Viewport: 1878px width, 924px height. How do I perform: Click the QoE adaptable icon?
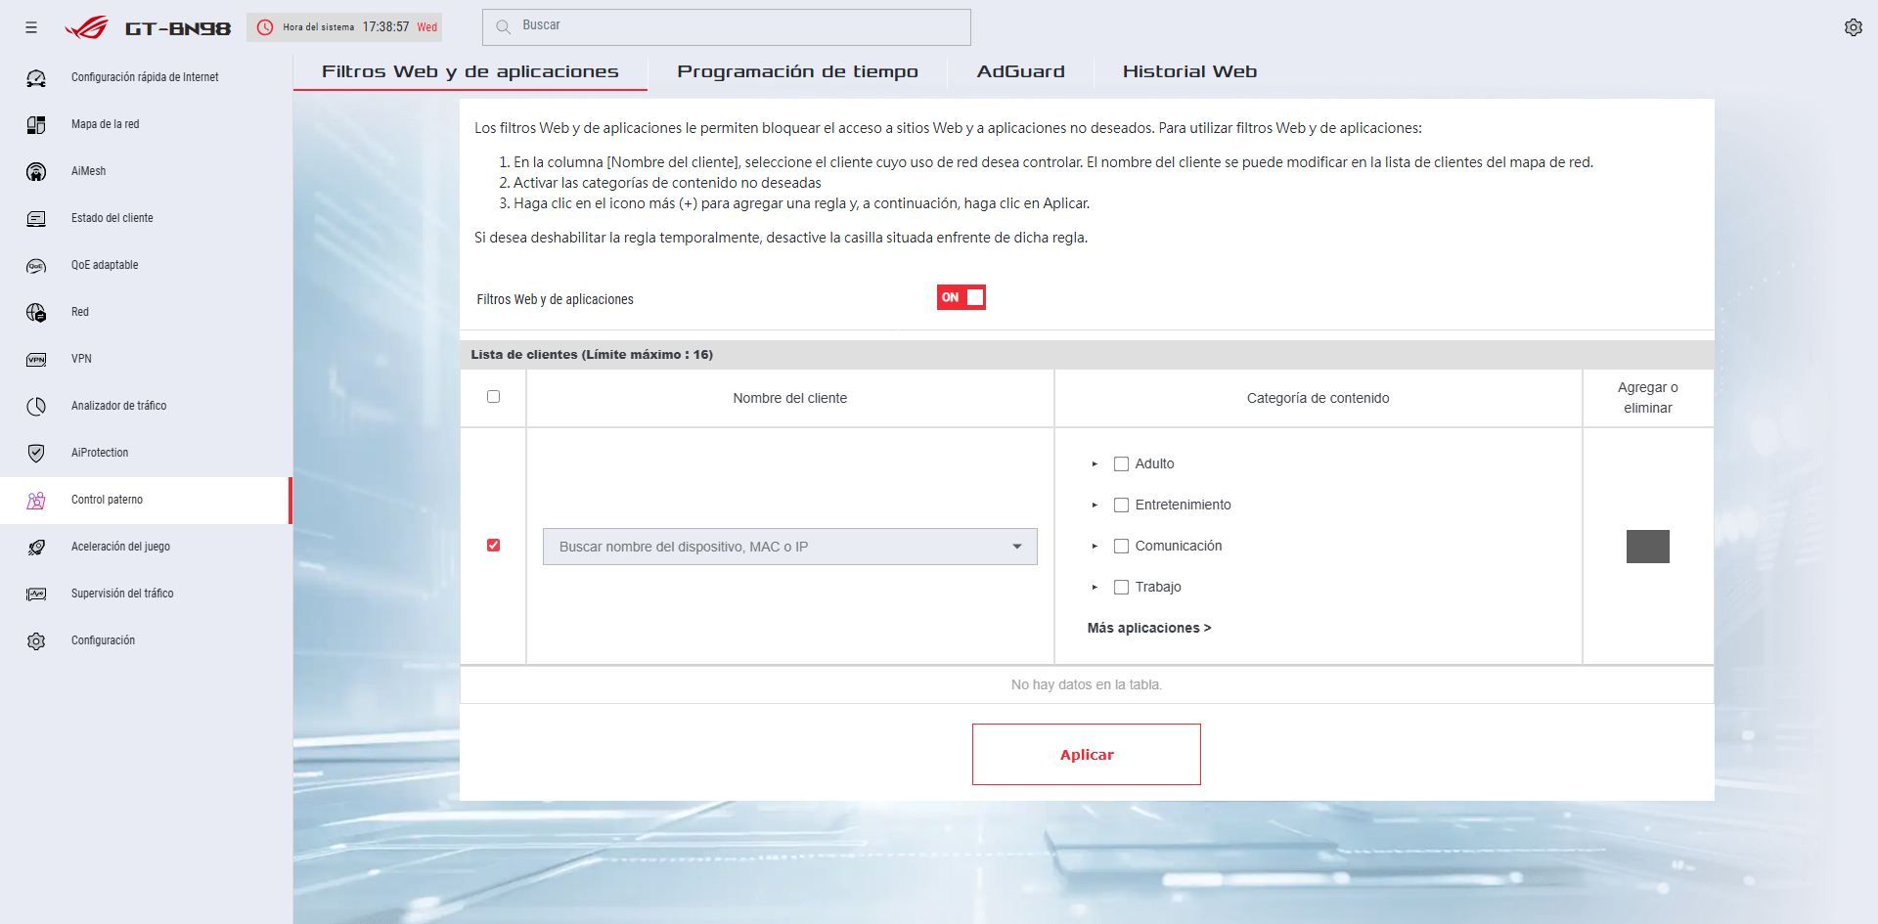[36, 265]
